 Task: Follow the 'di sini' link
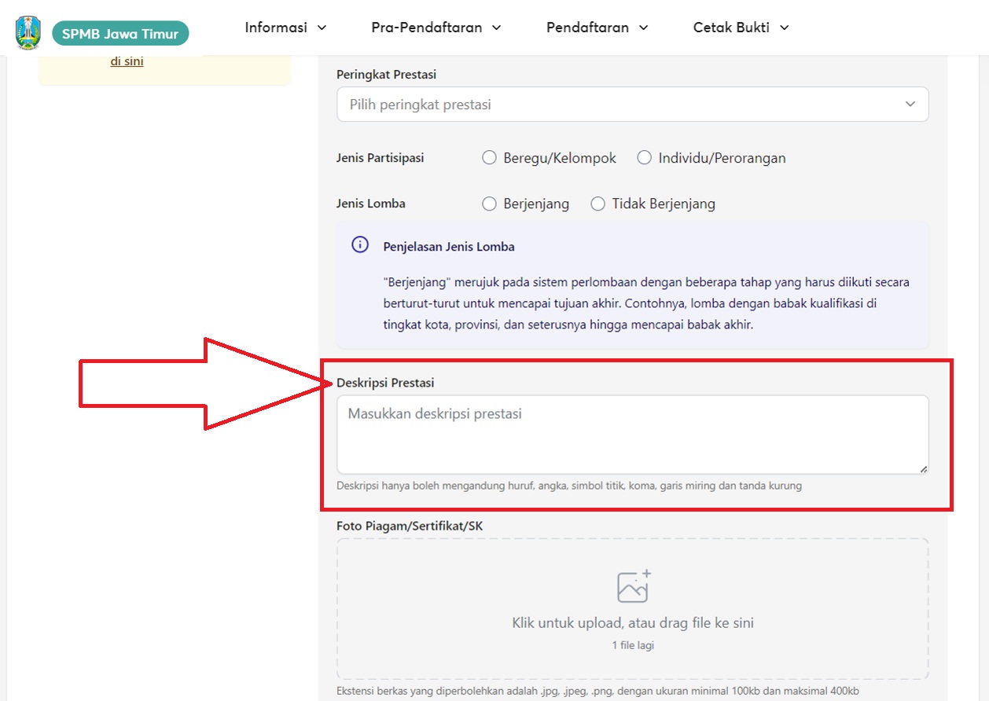(x=127, y=61)
